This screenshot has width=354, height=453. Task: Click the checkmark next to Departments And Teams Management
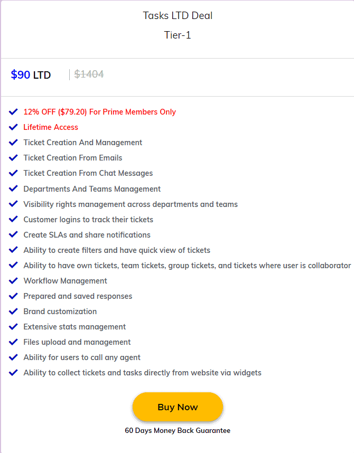13,188
